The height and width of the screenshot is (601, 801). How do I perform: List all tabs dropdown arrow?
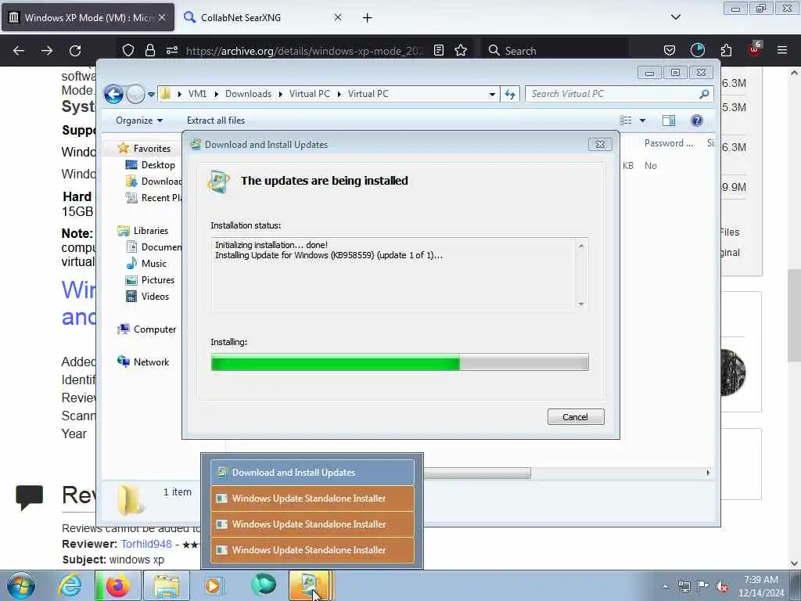(676, 17)
